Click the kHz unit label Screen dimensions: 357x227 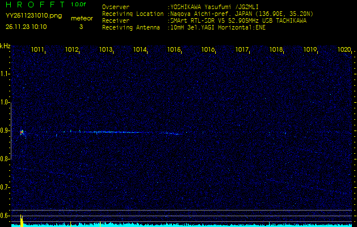5,46
